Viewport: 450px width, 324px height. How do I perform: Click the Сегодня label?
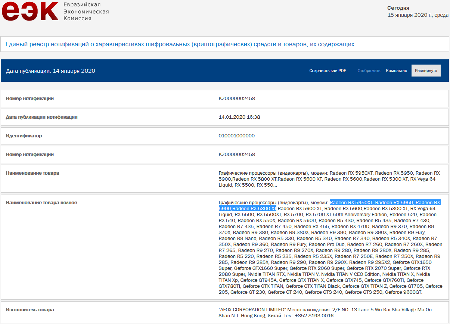point(398,8)
